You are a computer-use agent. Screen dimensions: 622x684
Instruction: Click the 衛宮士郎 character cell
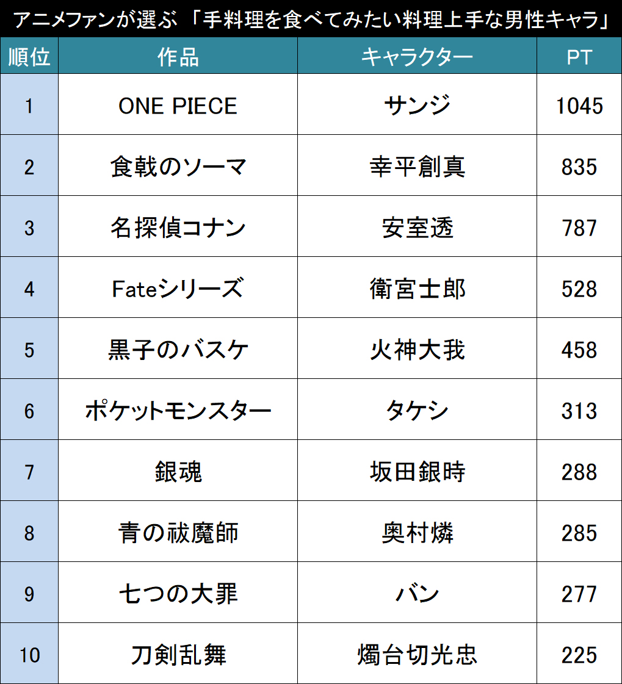pyautogui.click(x=418, y=287)
